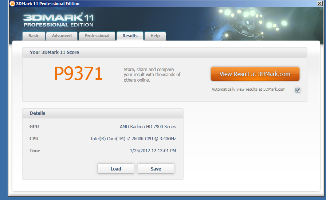Click the Intel Core i7-2600K CPU text

tap(133, 139)
